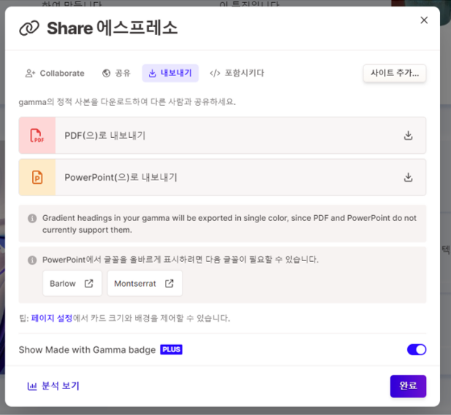
Task: Open the 포함시키다 embed tab
Action: pyautogui.click(x=236, y=73)
